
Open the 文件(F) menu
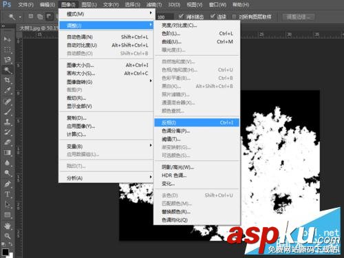pos(25,5)
